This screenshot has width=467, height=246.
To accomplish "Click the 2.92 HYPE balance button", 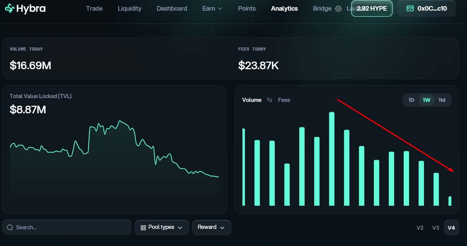I will pyautogui.click(x=372, y=8).
